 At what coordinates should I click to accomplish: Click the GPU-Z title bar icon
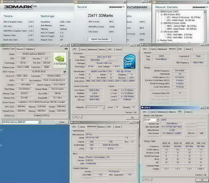coord(2,45)
